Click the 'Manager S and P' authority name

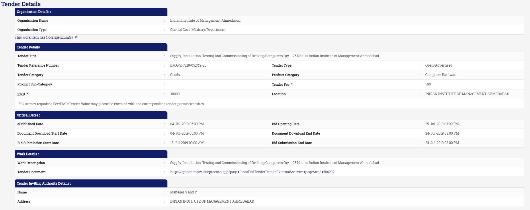(x=183, y=192)
